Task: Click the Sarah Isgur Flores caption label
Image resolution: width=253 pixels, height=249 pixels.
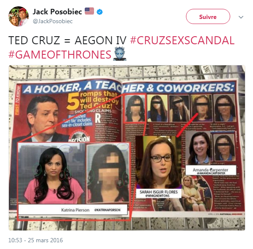Action: [x=159, y=193]
